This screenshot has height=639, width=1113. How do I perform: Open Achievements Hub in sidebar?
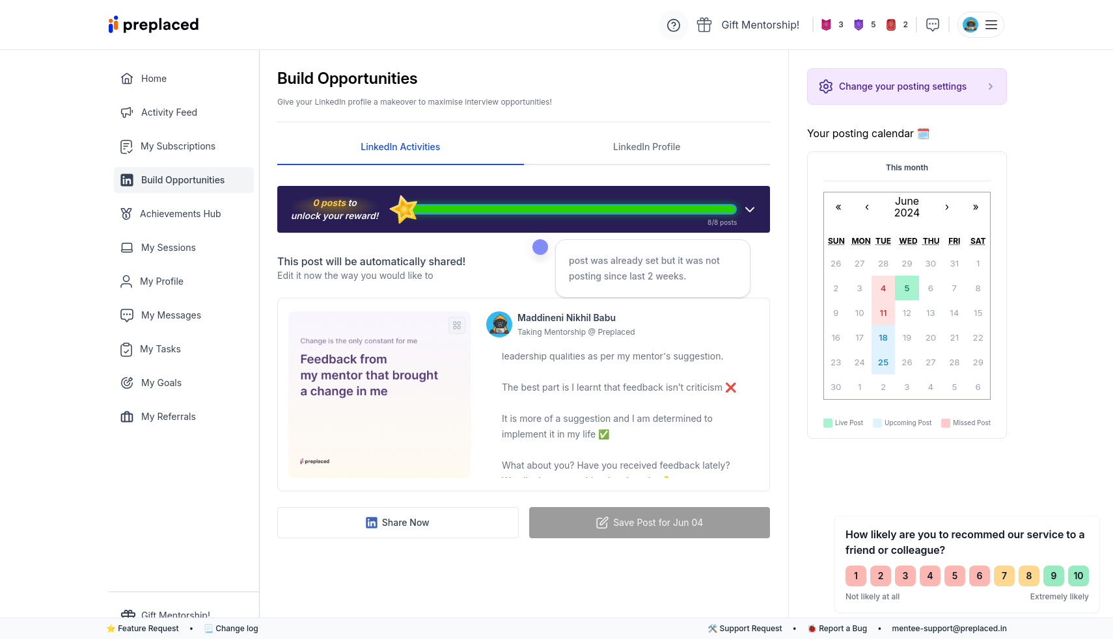(184, 214)
